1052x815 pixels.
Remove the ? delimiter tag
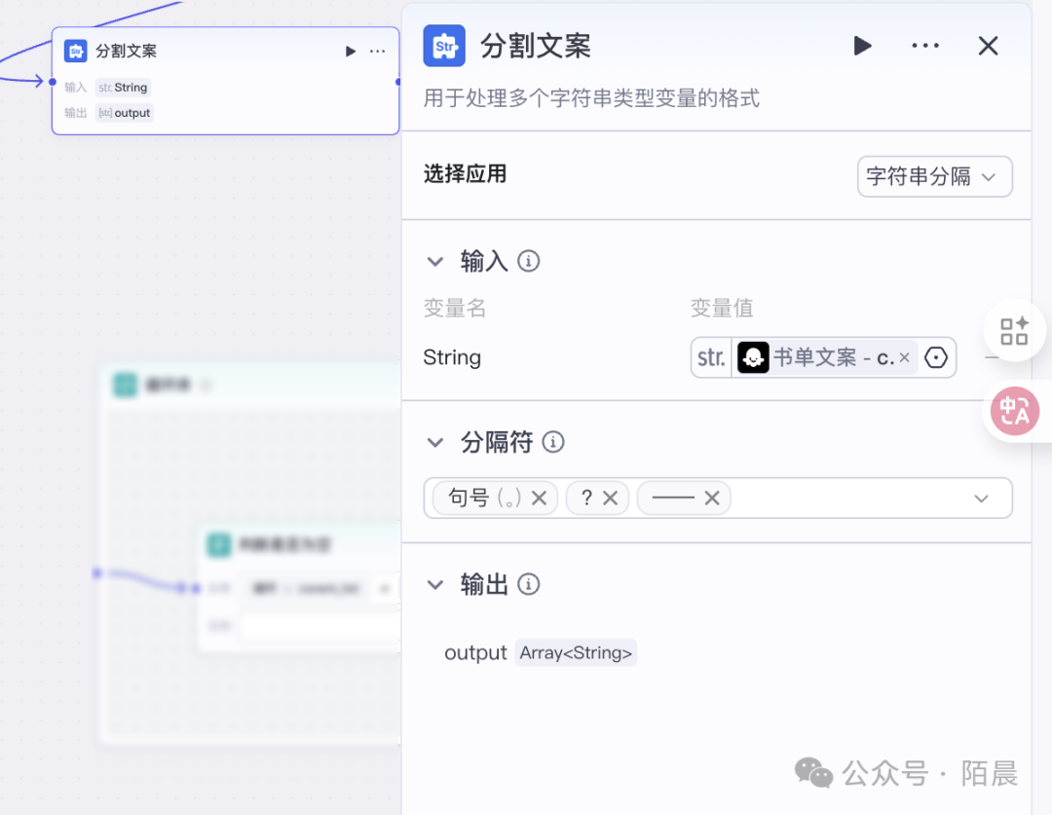(611, 499)
